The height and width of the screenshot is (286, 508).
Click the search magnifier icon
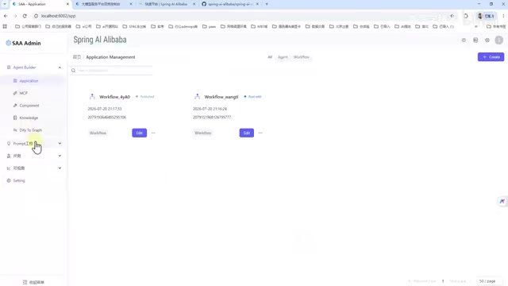(x=74, y=71)
